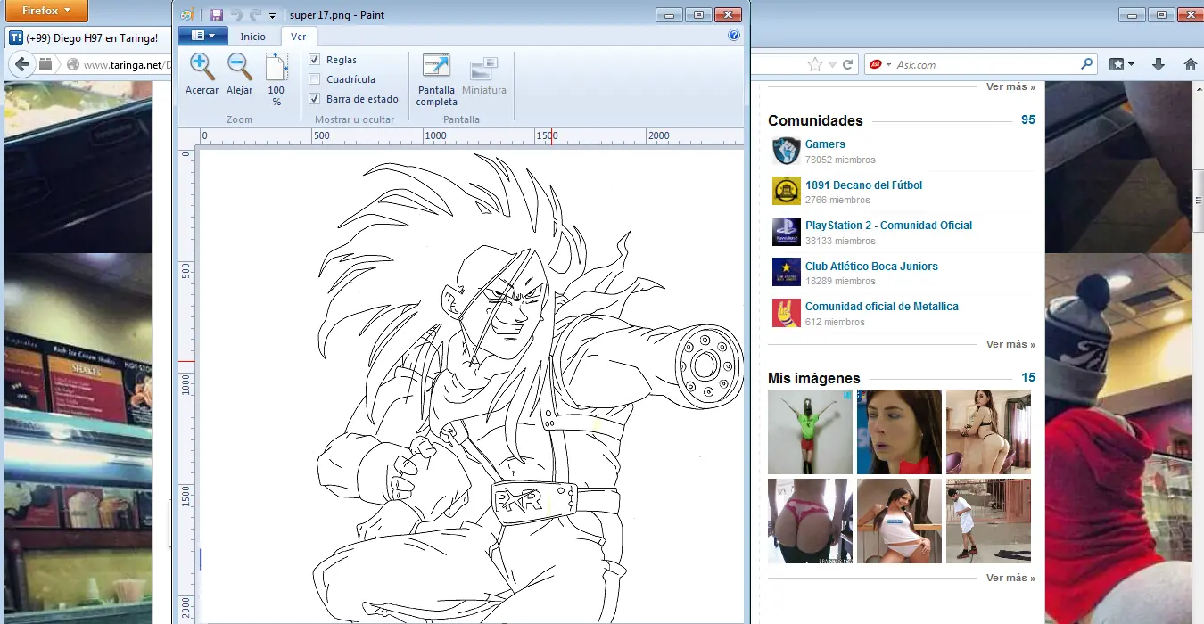Click the Ver más link above Comunidades
1204x624 pixels.
(1010, 86)
